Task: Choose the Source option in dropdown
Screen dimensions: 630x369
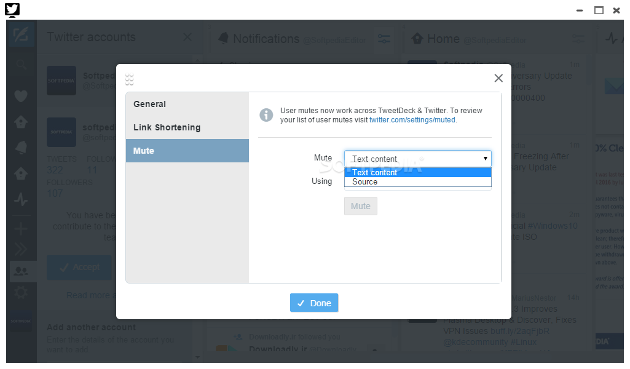Action: (x=417, y=181)
